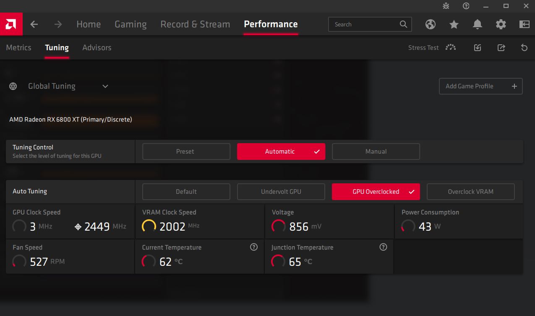Click the Fan Speed gauge ring
This screenshot has height=316, width=535.
(x=19, y=262)
